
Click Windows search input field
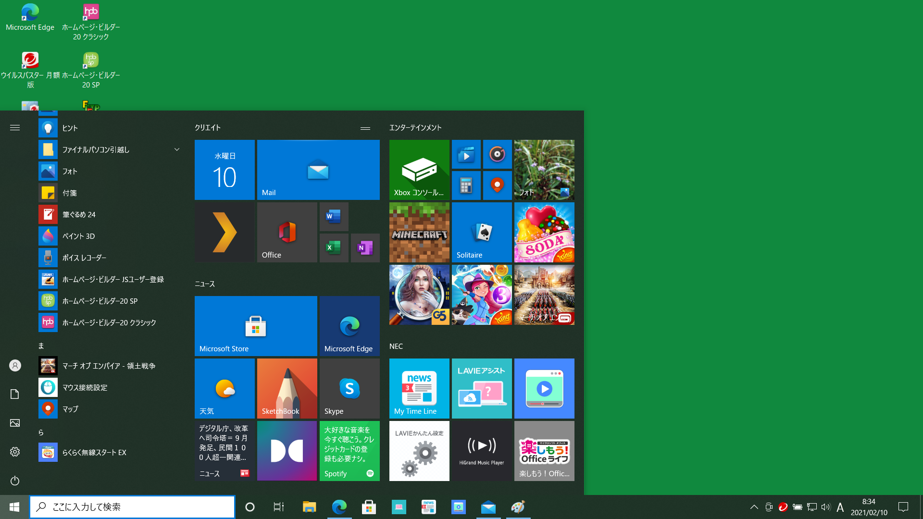pos(132,507)
